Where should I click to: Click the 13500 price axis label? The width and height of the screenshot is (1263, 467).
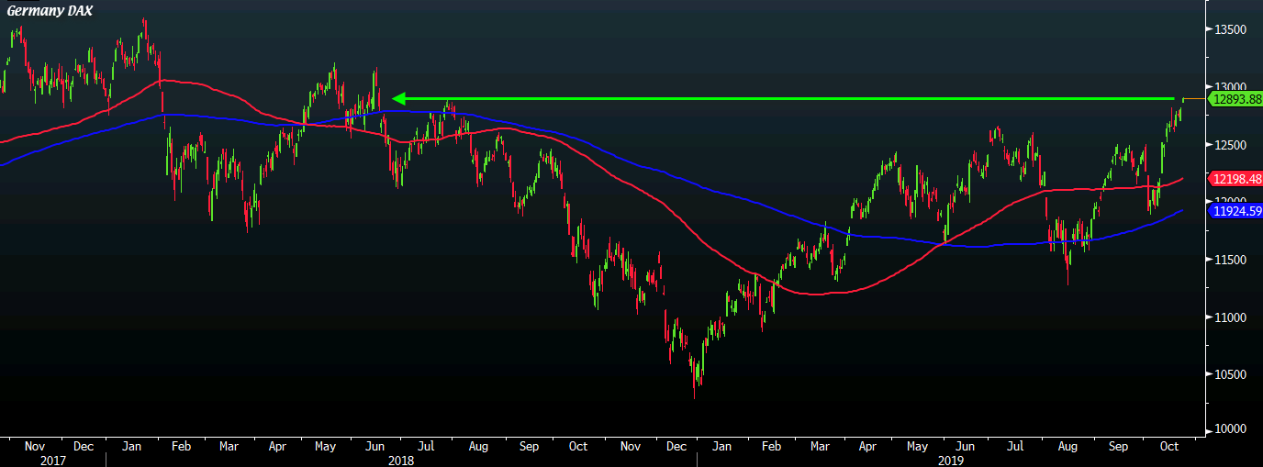point(1229,30)
